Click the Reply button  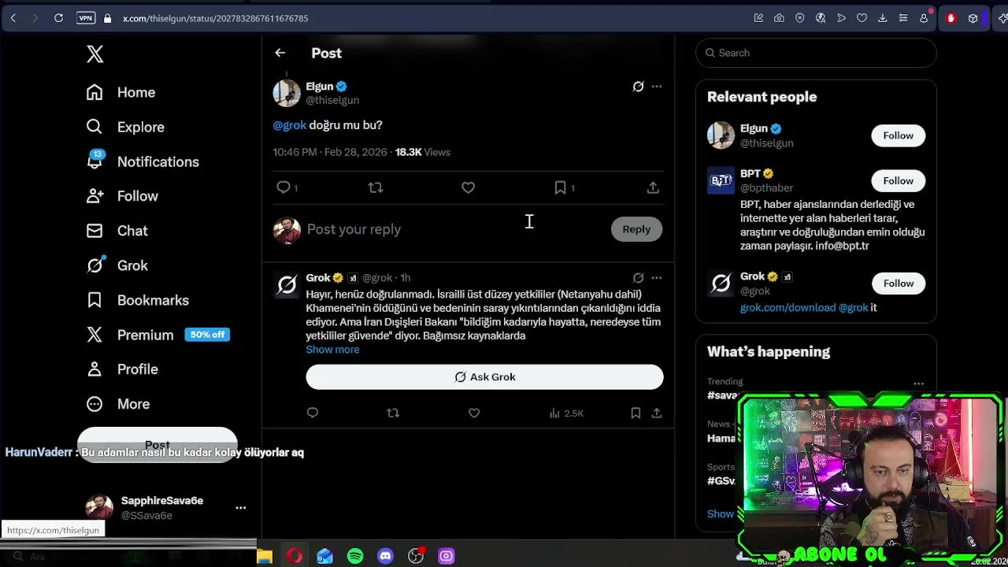point(636,229)
